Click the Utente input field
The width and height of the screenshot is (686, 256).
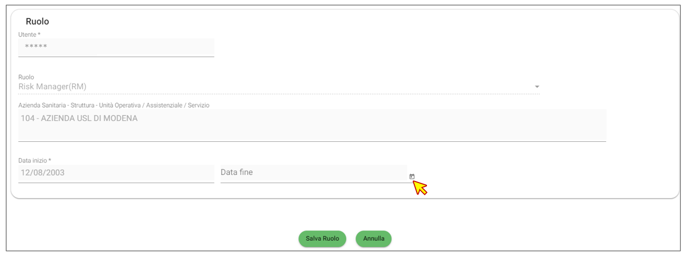pos(116,47)
